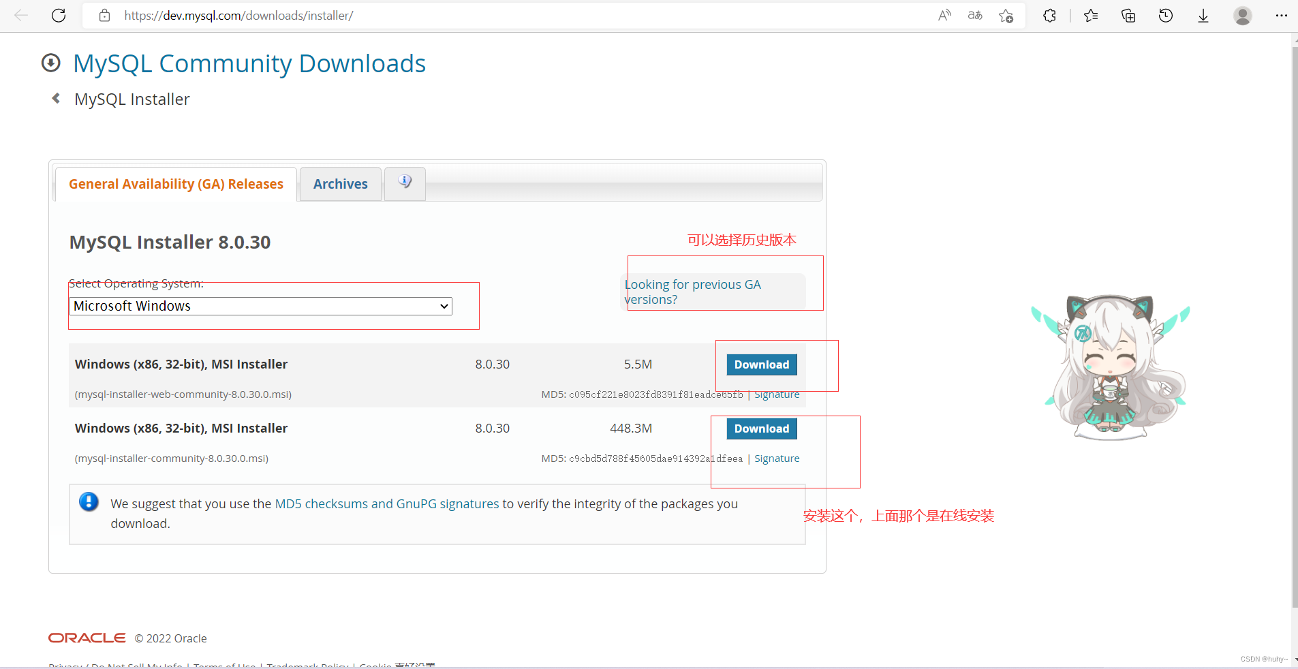Click the MySQL download circle icon

[51, 63]
